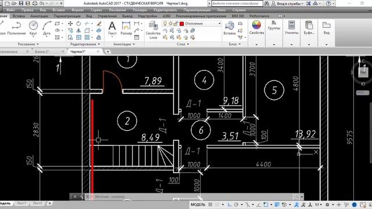Click the keyword search input field

(237, 3)
